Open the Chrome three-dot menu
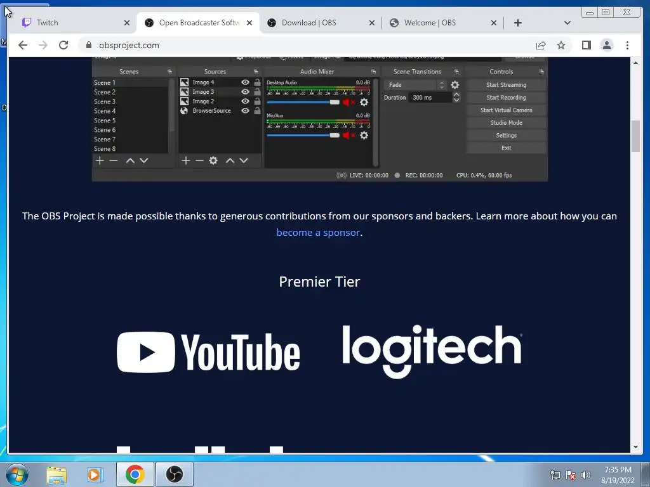This screenshot has height=487, width=650. (x=627, y=45)
